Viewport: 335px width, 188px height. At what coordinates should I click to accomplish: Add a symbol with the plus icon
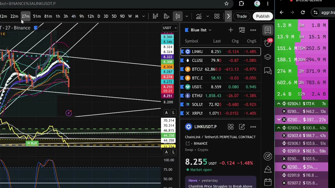[x=231, y=30]
